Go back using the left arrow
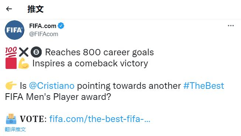 coord(9,9)
